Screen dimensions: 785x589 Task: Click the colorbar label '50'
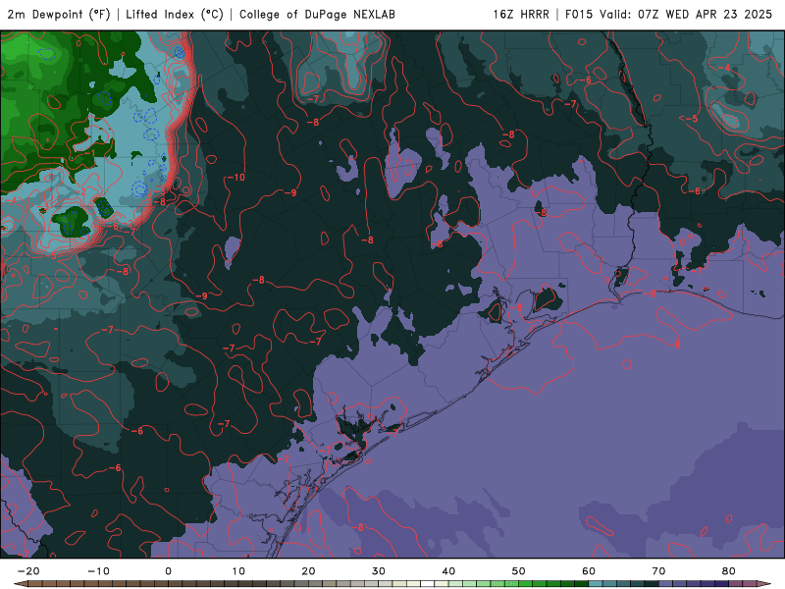pyautogui.click(x=519, y=571)
